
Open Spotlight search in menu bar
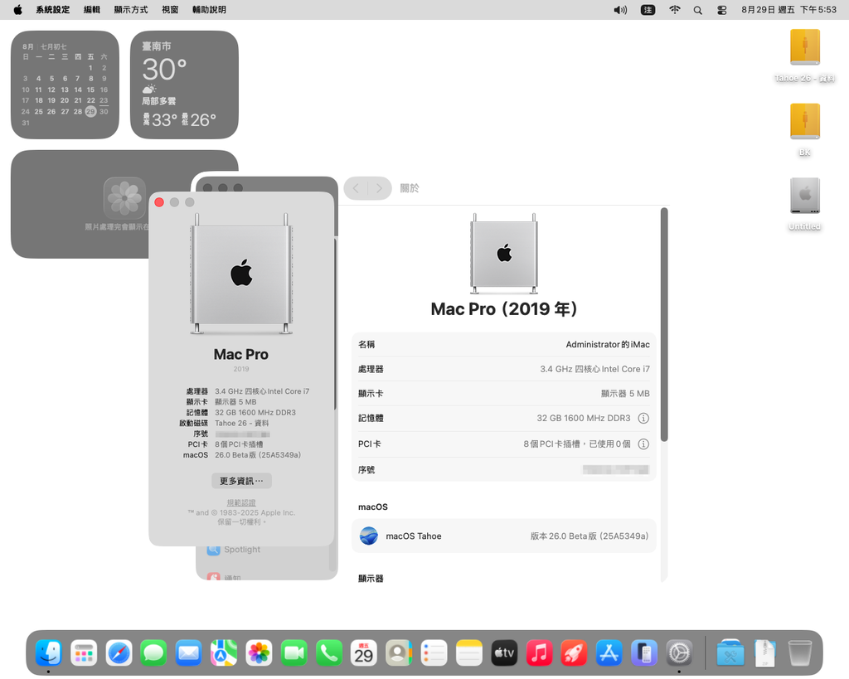click(x=698, y=10)
